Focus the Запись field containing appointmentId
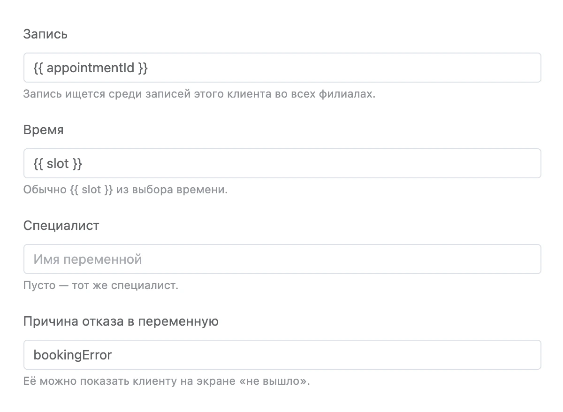 point(282,68)
